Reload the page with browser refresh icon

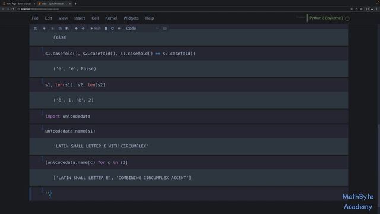(13, 9)
